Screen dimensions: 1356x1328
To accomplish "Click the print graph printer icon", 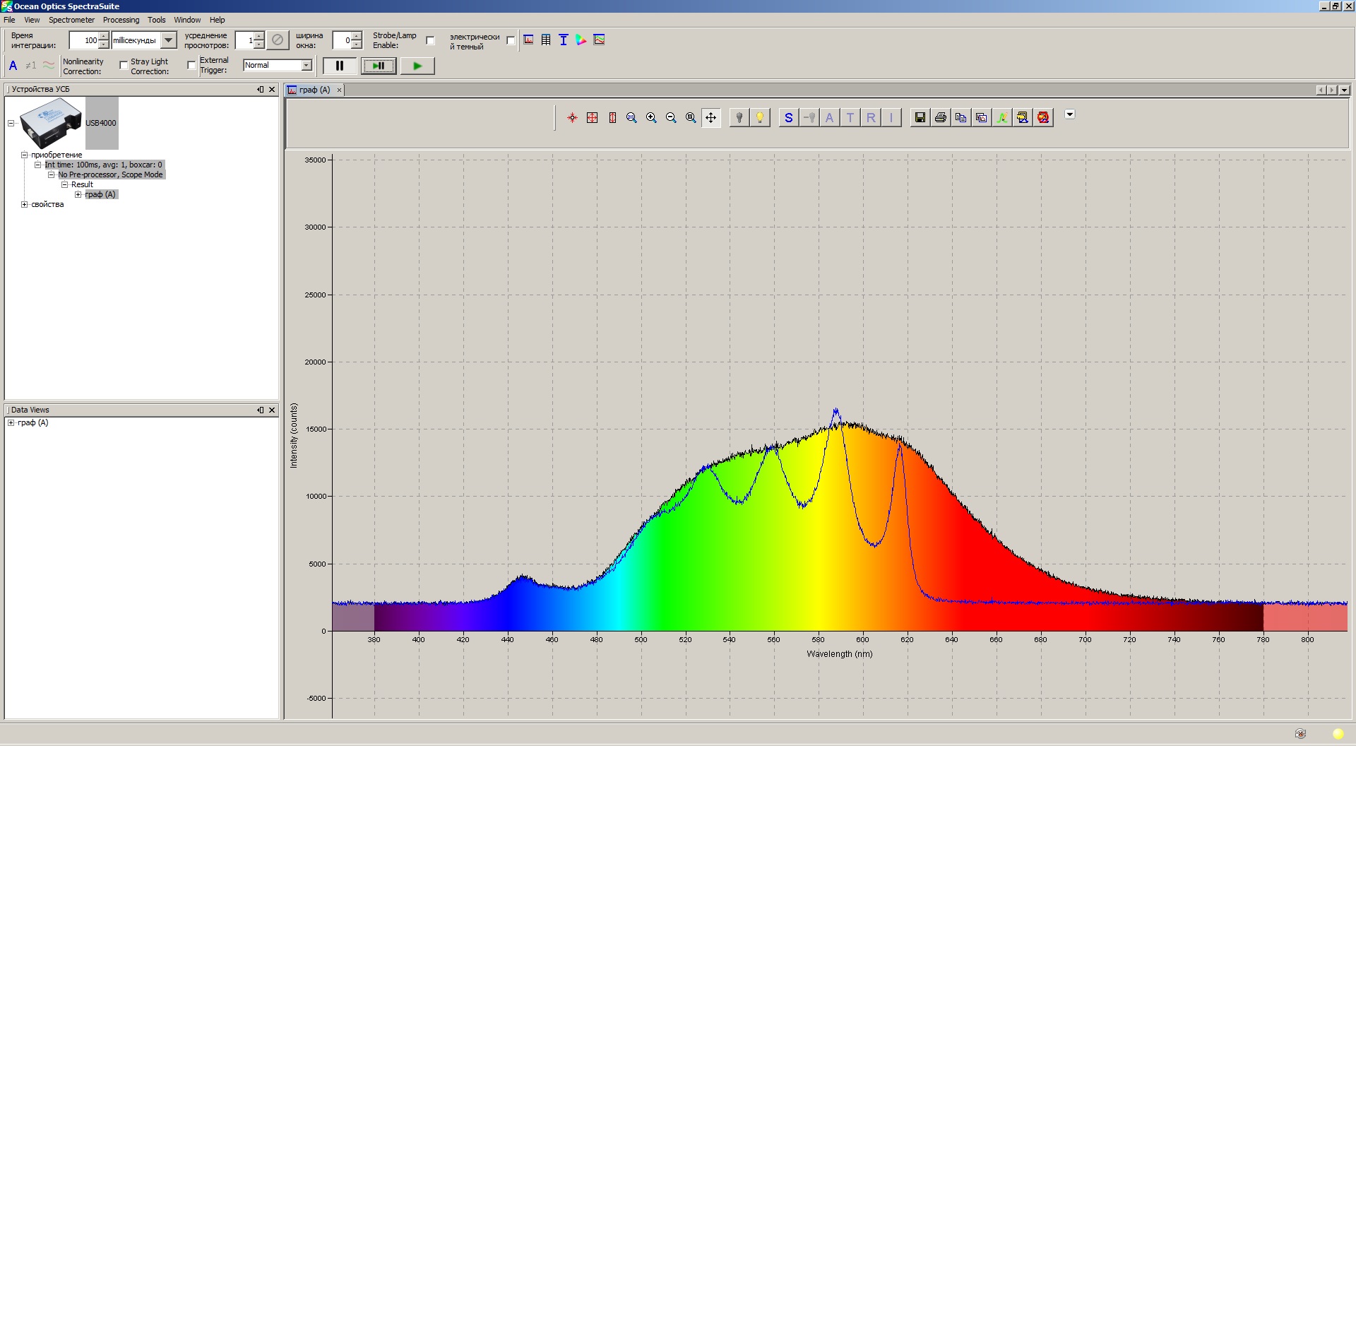I will point(940,118).
